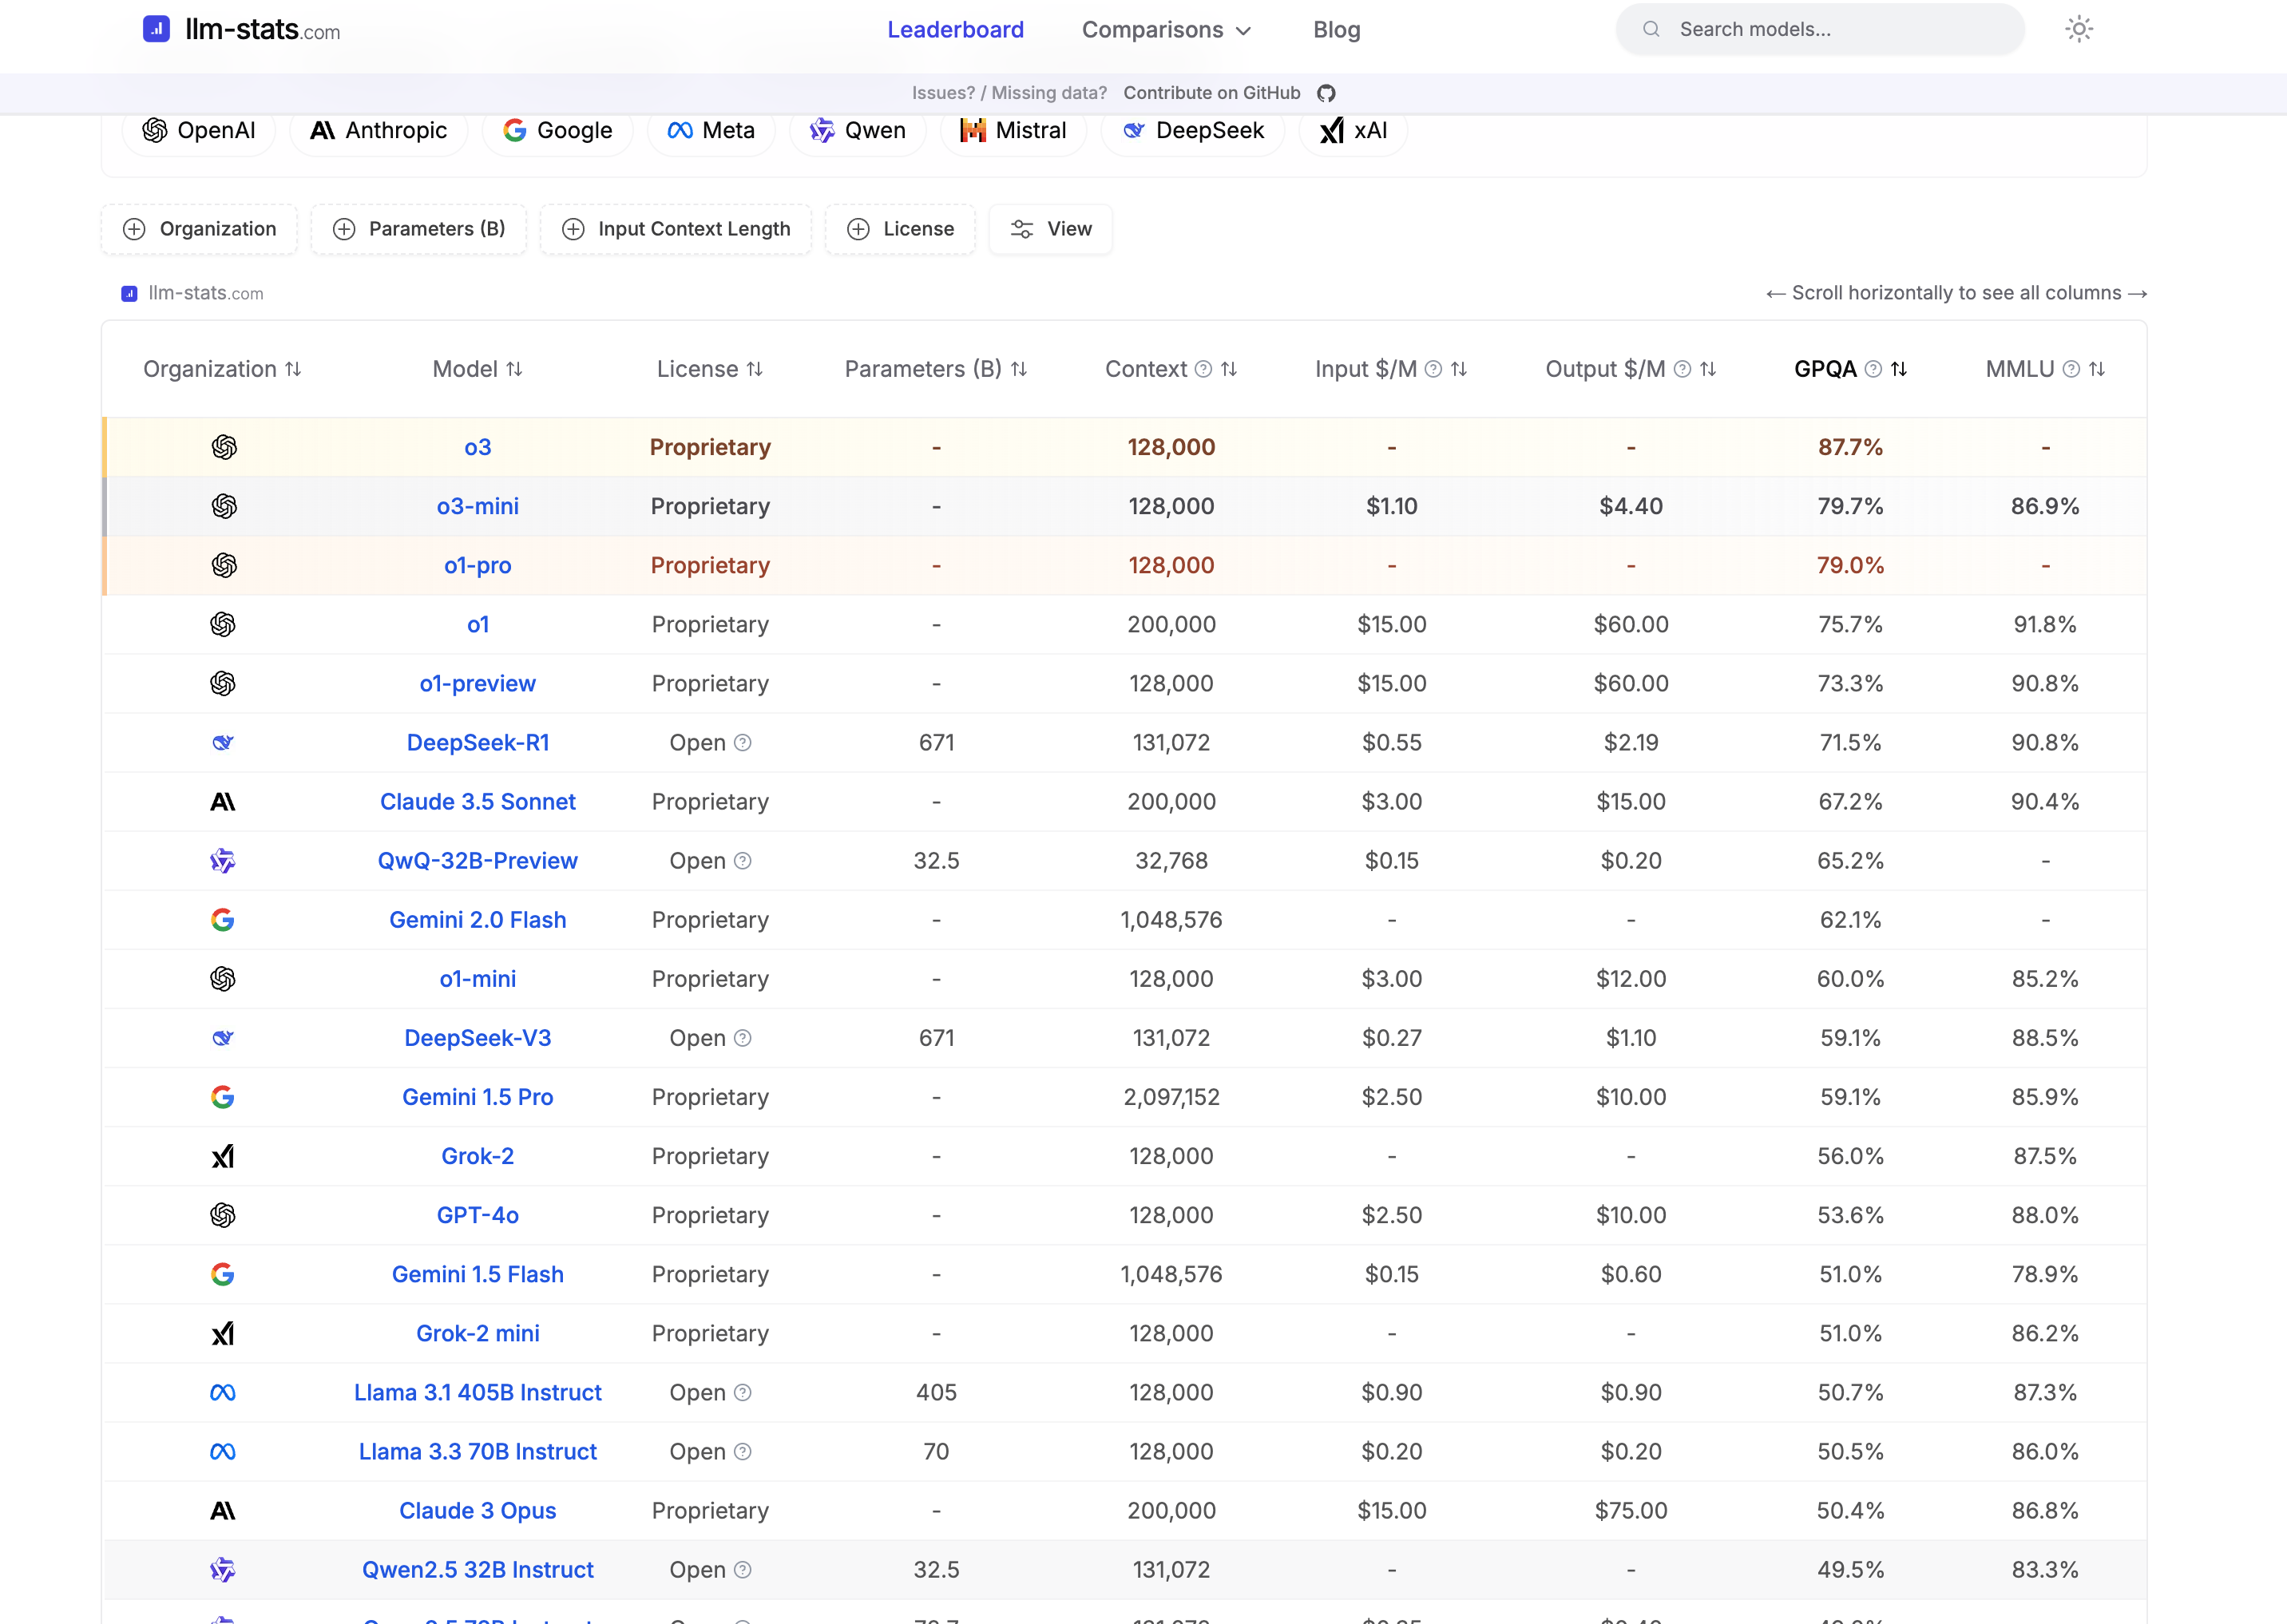This screenshot has width=2287, height=1624.
Task: Click the Output $/M help icon
Action: 1682,369
